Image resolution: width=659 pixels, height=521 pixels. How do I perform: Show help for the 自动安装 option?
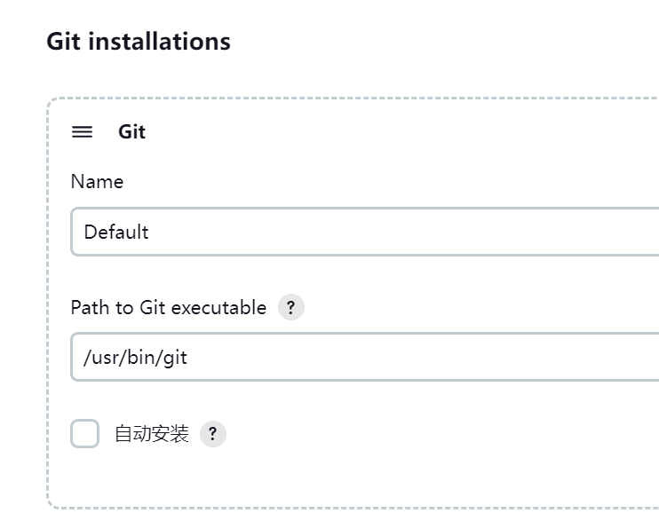point(213,435)
